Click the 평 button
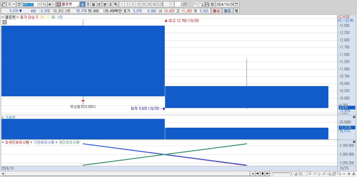 click(236, 11)
